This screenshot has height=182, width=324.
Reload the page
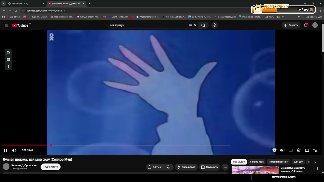16,11
